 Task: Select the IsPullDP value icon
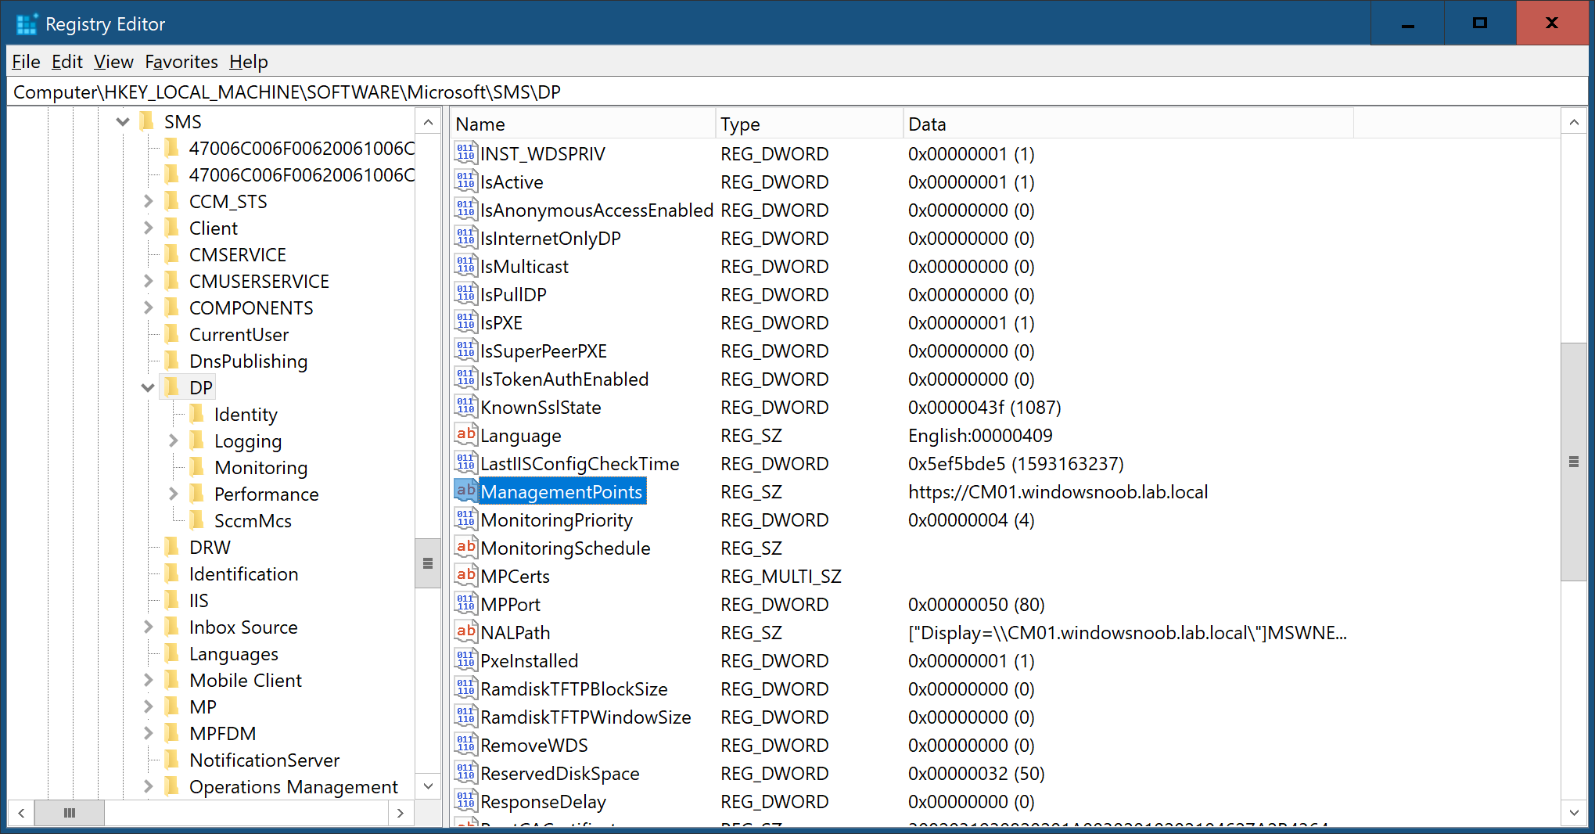coord(466,294)
